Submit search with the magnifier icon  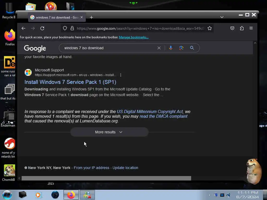192,48
